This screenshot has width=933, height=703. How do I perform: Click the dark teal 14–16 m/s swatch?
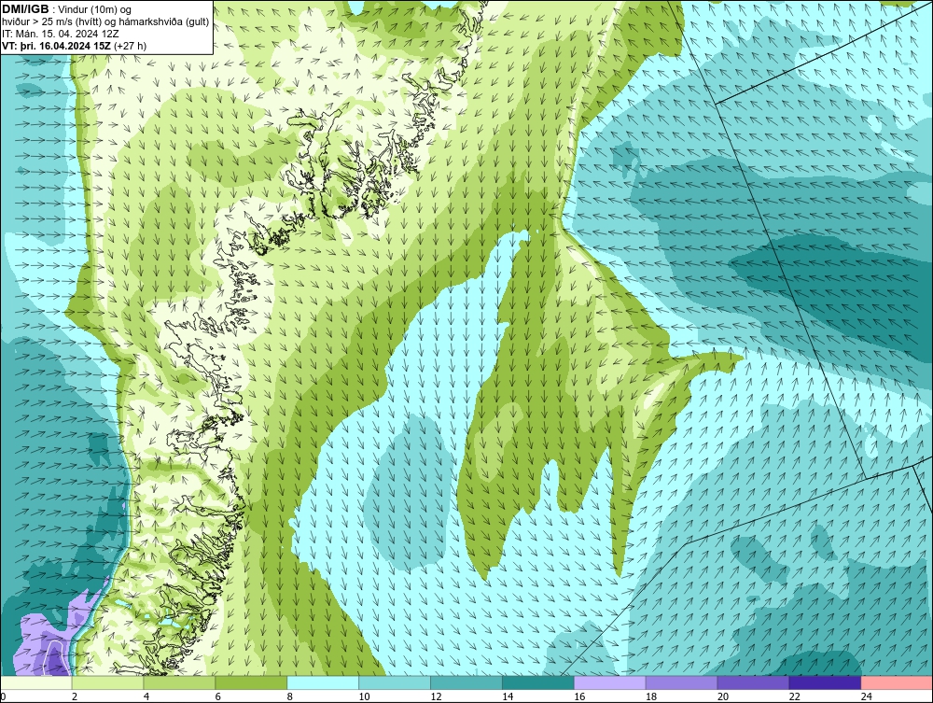[538, 682]
